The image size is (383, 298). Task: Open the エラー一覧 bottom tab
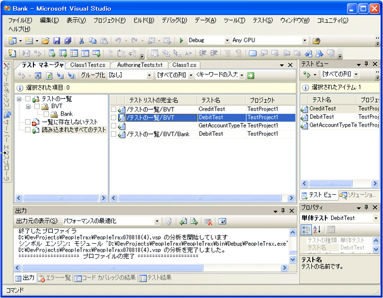click(55, 278)
